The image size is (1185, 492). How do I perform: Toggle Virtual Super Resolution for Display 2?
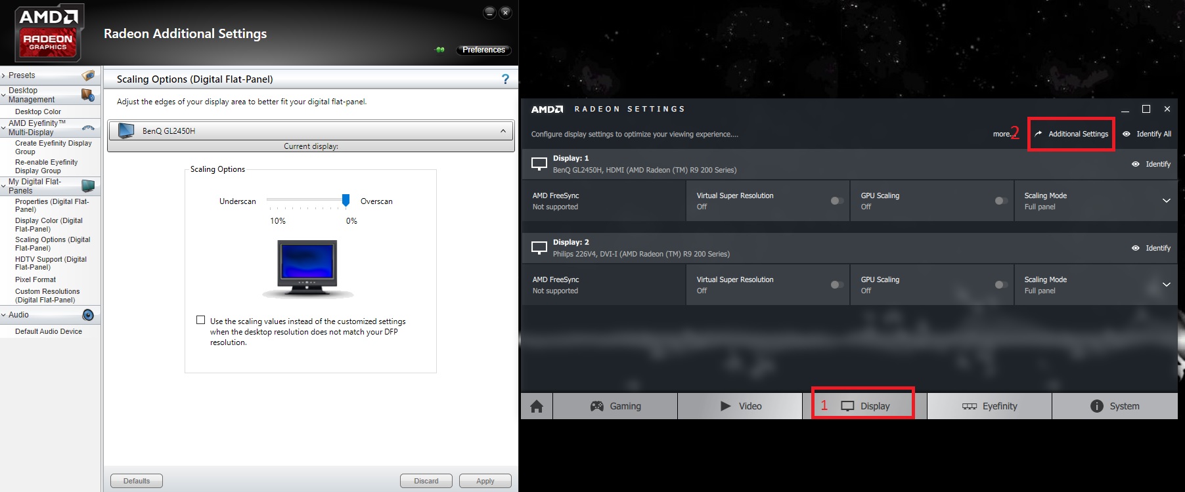click(x=837, y=285)
